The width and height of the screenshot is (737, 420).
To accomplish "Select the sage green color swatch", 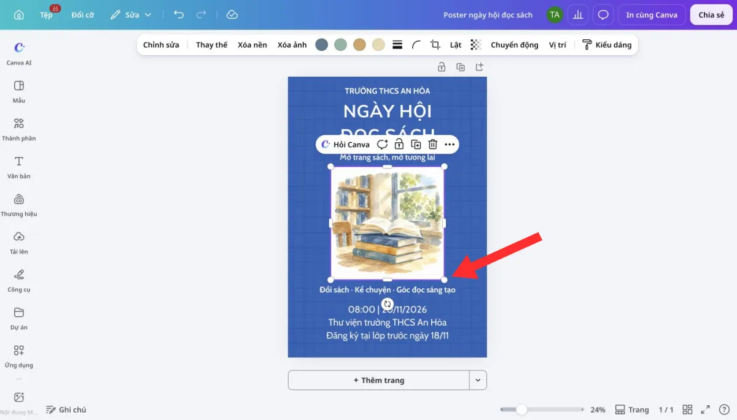I will coord(340,45).
